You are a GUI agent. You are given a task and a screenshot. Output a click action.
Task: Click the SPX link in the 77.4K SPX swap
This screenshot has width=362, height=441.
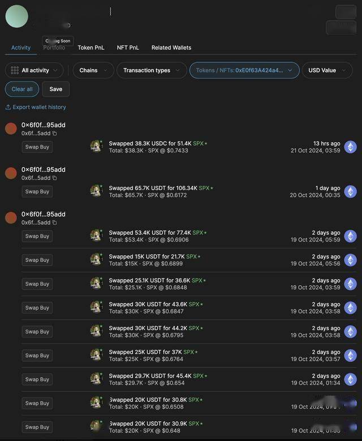(198, 233)
